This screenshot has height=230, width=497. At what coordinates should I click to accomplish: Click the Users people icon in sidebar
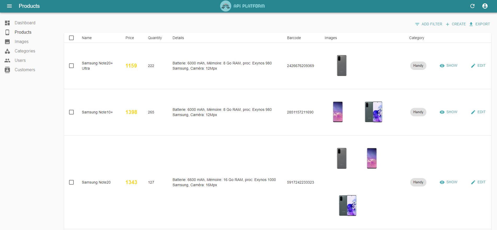tap(7, 60)
